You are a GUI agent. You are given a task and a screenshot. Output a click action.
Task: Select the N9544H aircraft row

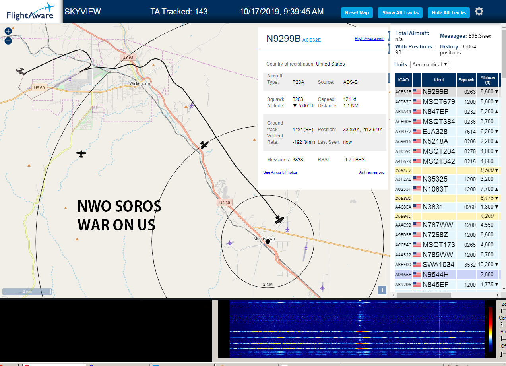pyautogui.click(x=447, y=274)
